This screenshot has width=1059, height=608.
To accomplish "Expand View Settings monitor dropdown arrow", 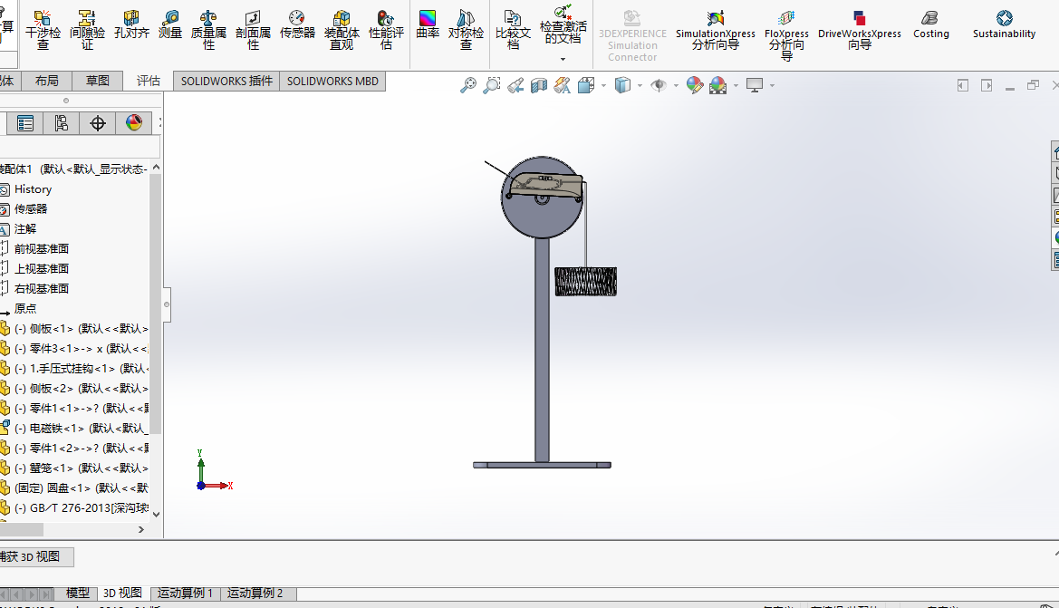I will pos(772,85).
